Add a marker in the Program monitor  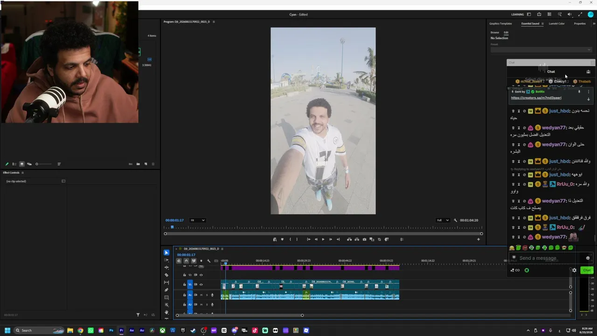282,239
